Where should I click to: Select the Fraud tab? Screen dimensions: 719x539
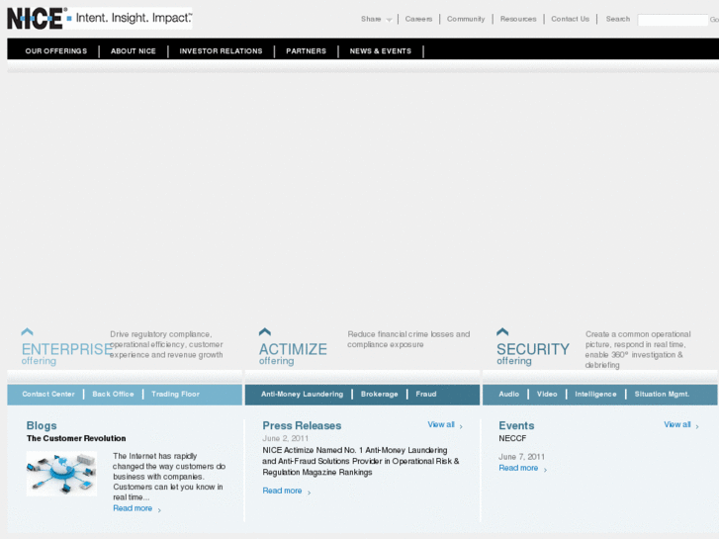(x=426, y=394)
